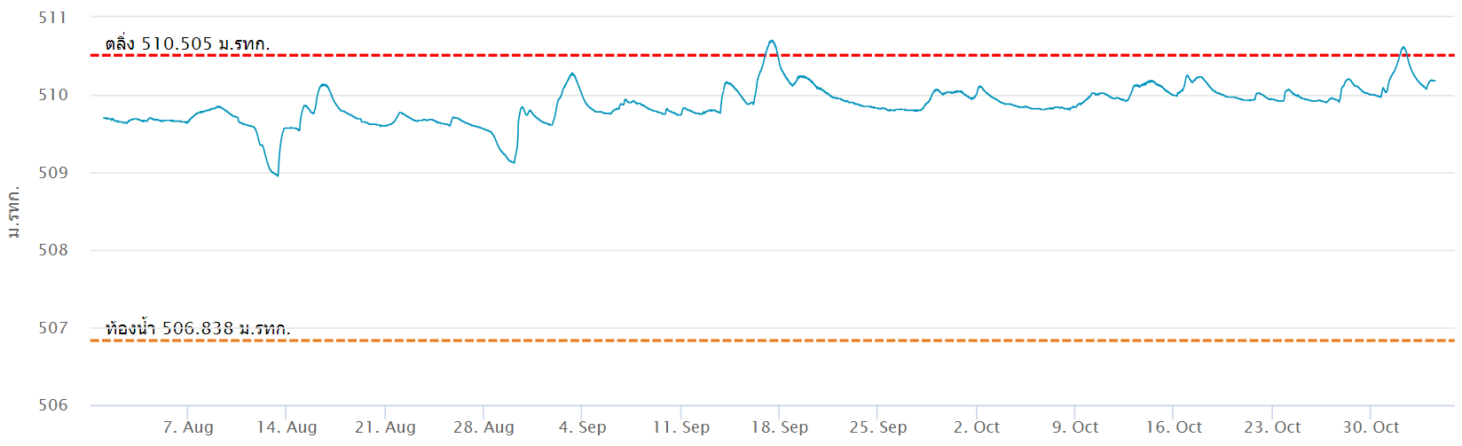Screen dimensions: 1462x446
Task: Click the 7. Aug date label
Action: 188,427
